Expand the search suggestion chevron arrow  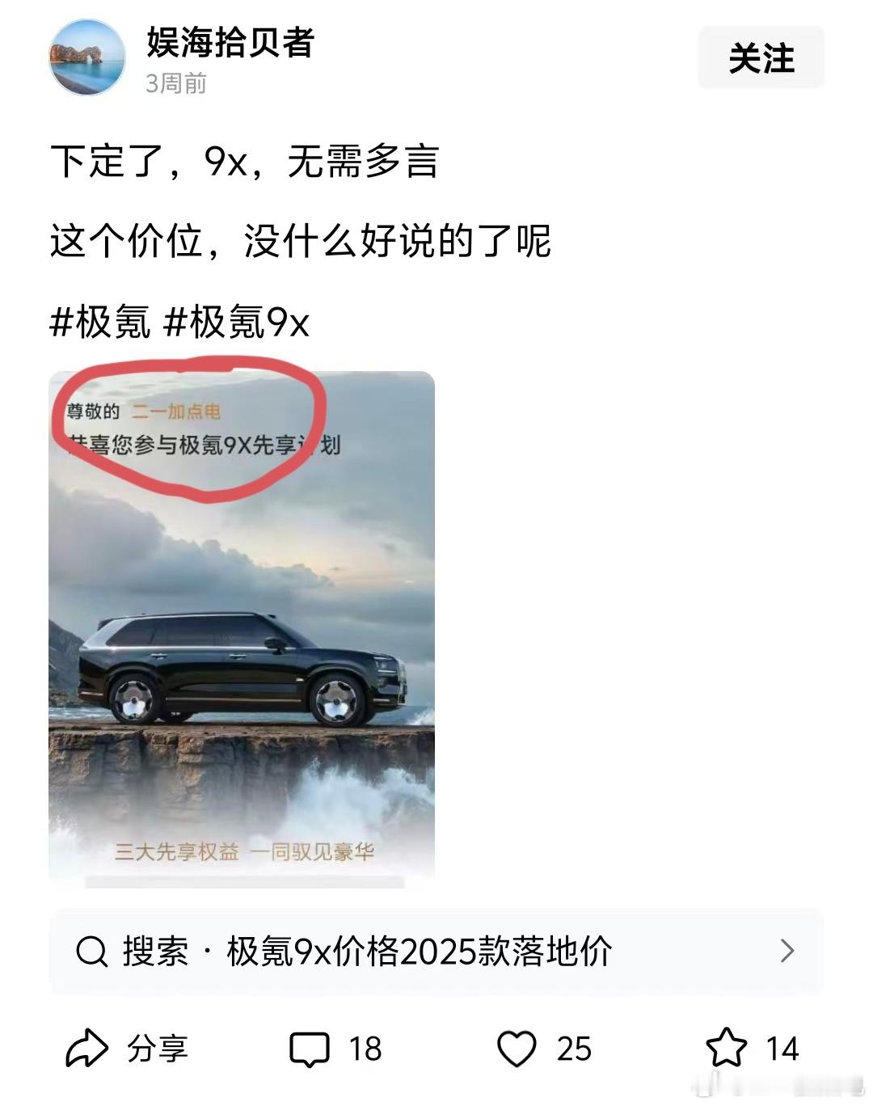[x=787, y=951]
